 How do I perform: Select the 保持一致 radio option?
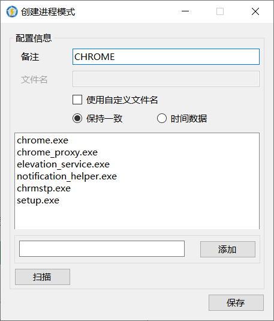77,118
